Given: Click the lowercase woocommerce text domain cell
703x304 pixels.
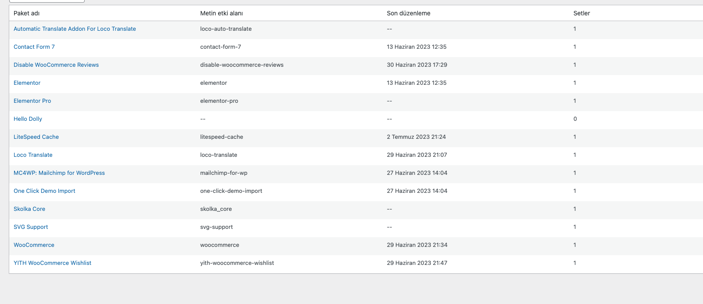Looking at the screenshot, I should (219, 245).
